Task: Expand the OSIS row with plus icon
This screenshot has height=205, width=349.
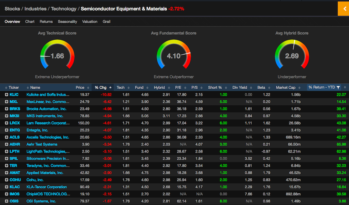Action: click(x=6, y=201)
